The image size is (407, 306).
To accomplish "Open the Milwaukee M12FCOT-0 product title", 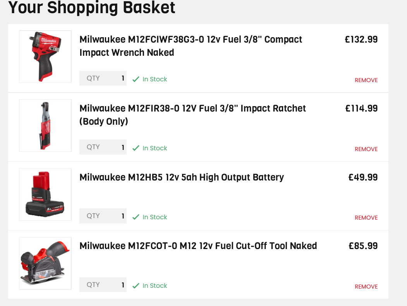I will coord(198,246).
